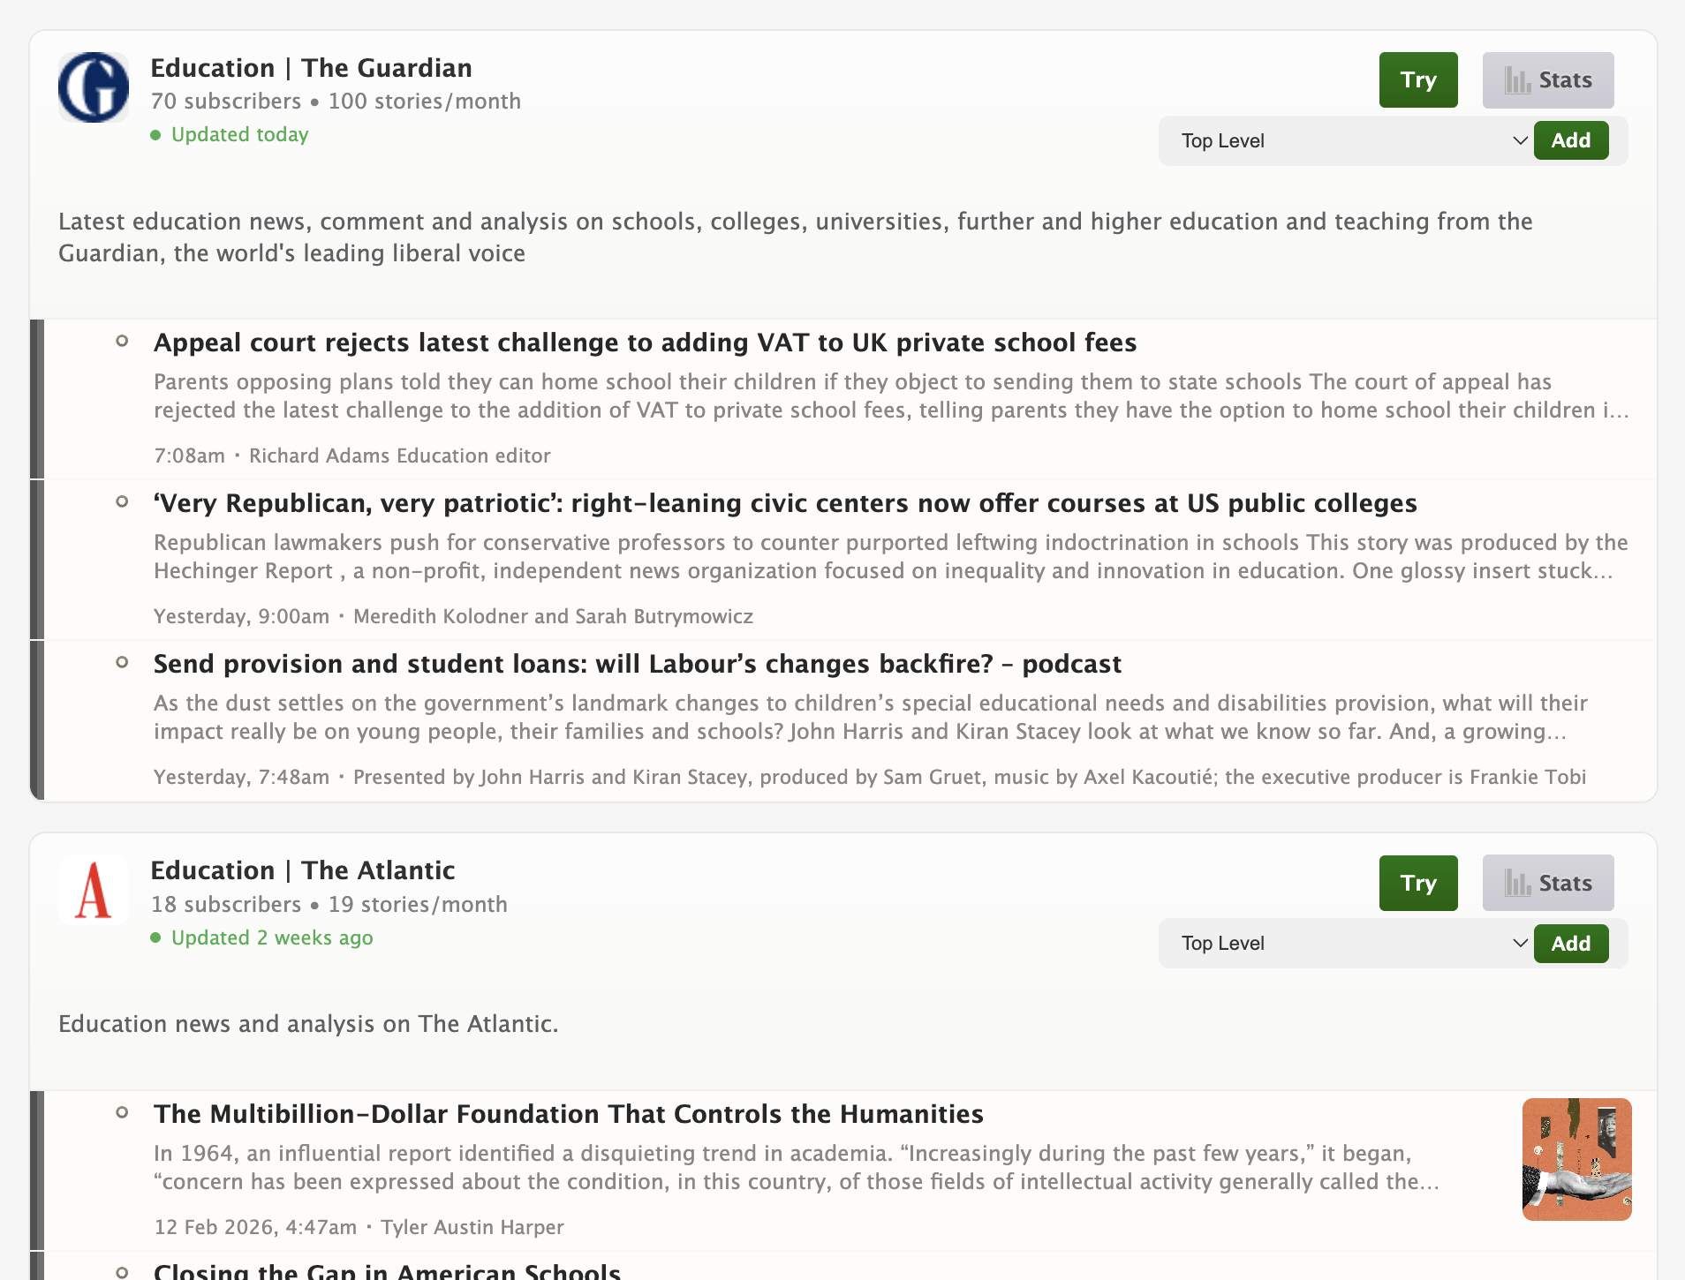Open Stats for The Atlantic feed

point(1547,883)
